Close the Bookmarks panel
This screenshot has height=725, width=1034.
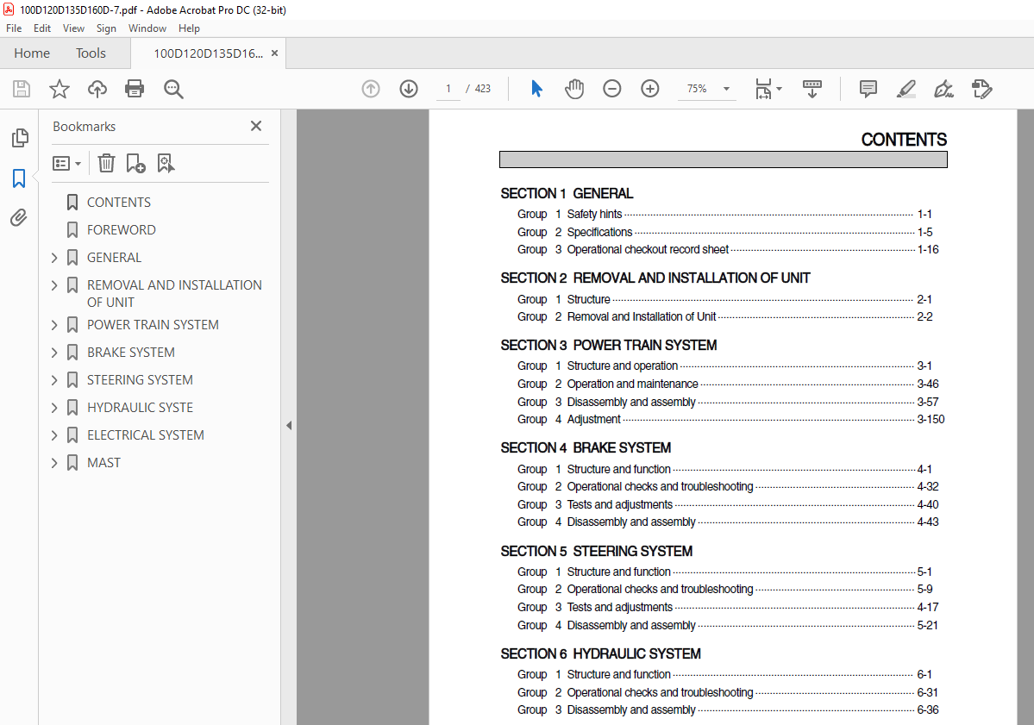coord(256,126)
